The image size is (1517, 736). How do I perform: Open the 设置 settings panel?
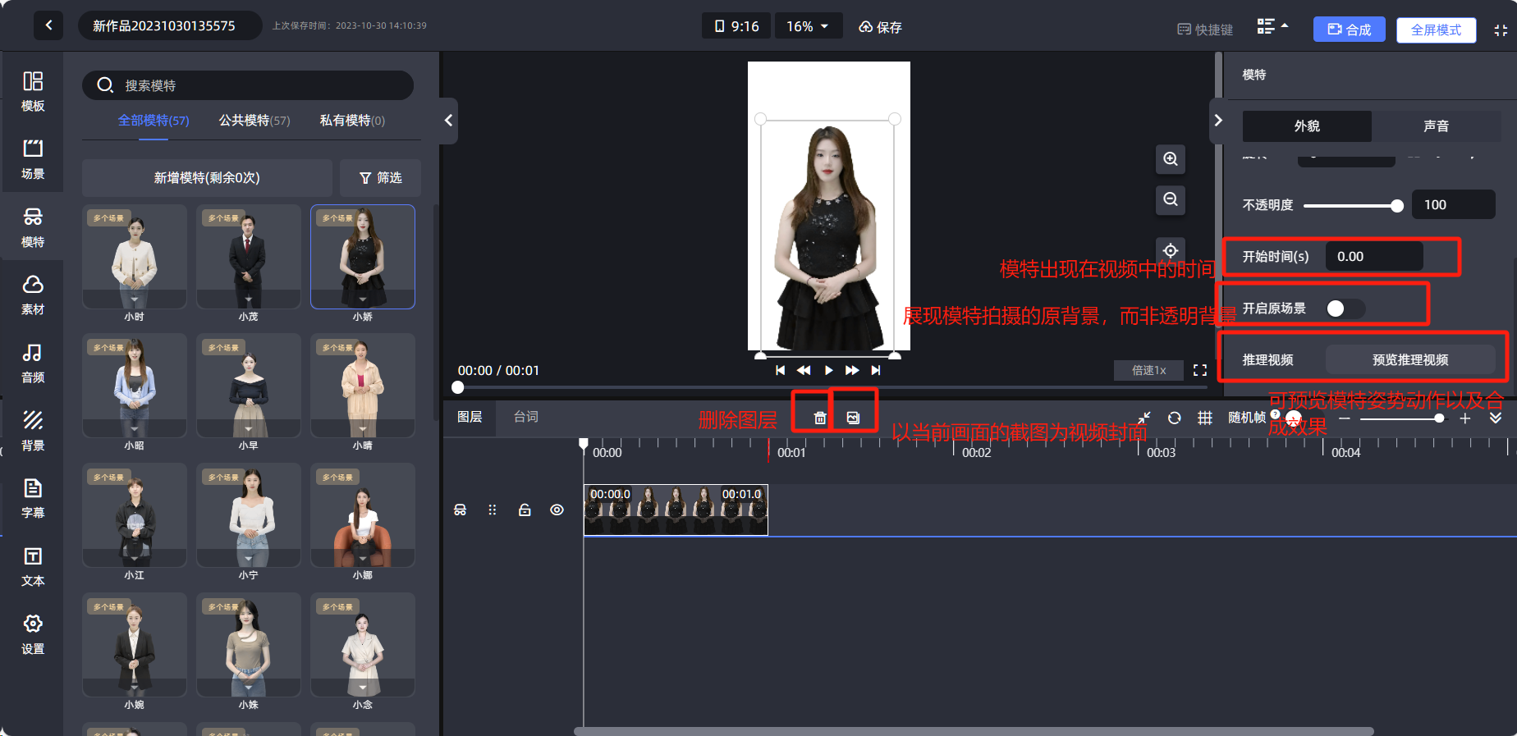click(x=33, y=635)
